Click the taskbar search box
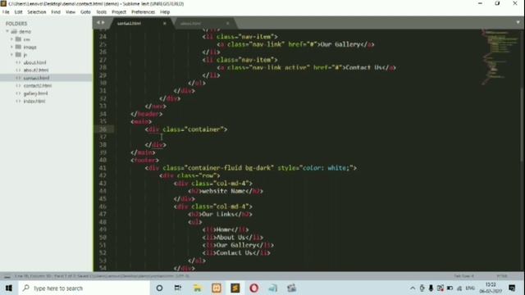 click(x=84, y=288)
